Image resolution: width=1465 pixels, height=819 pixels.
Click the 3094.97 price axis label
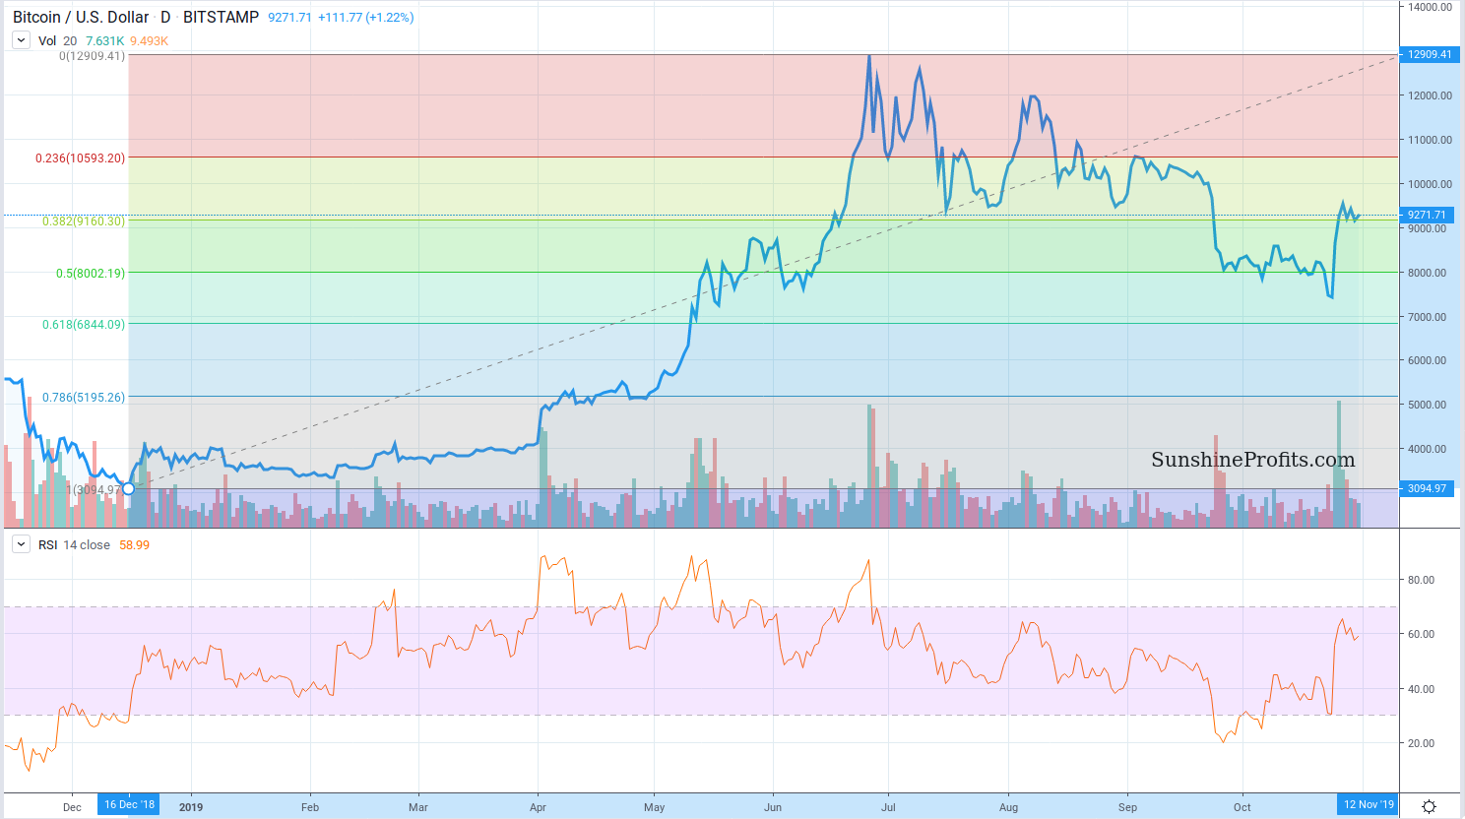coord(1427,488)
